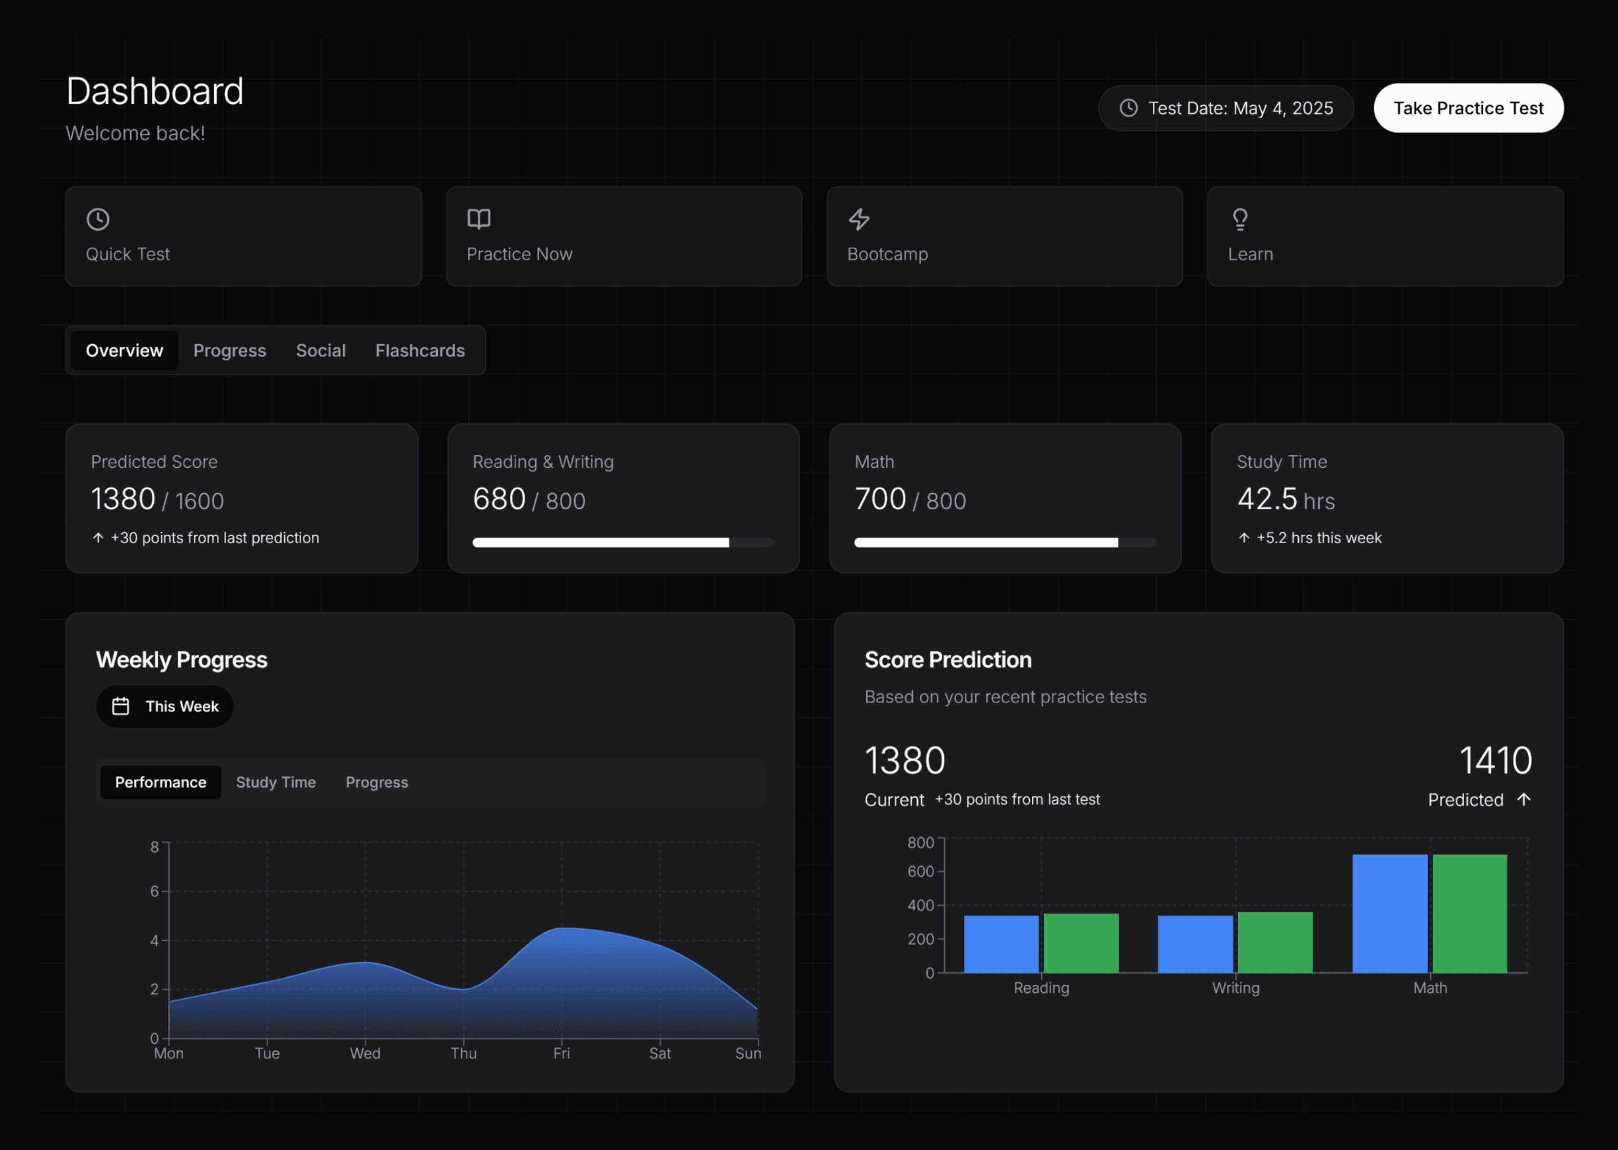
Task: Click the up arrow beside Predicted label
Action: pyautogui.click(x=1524, y=800)
